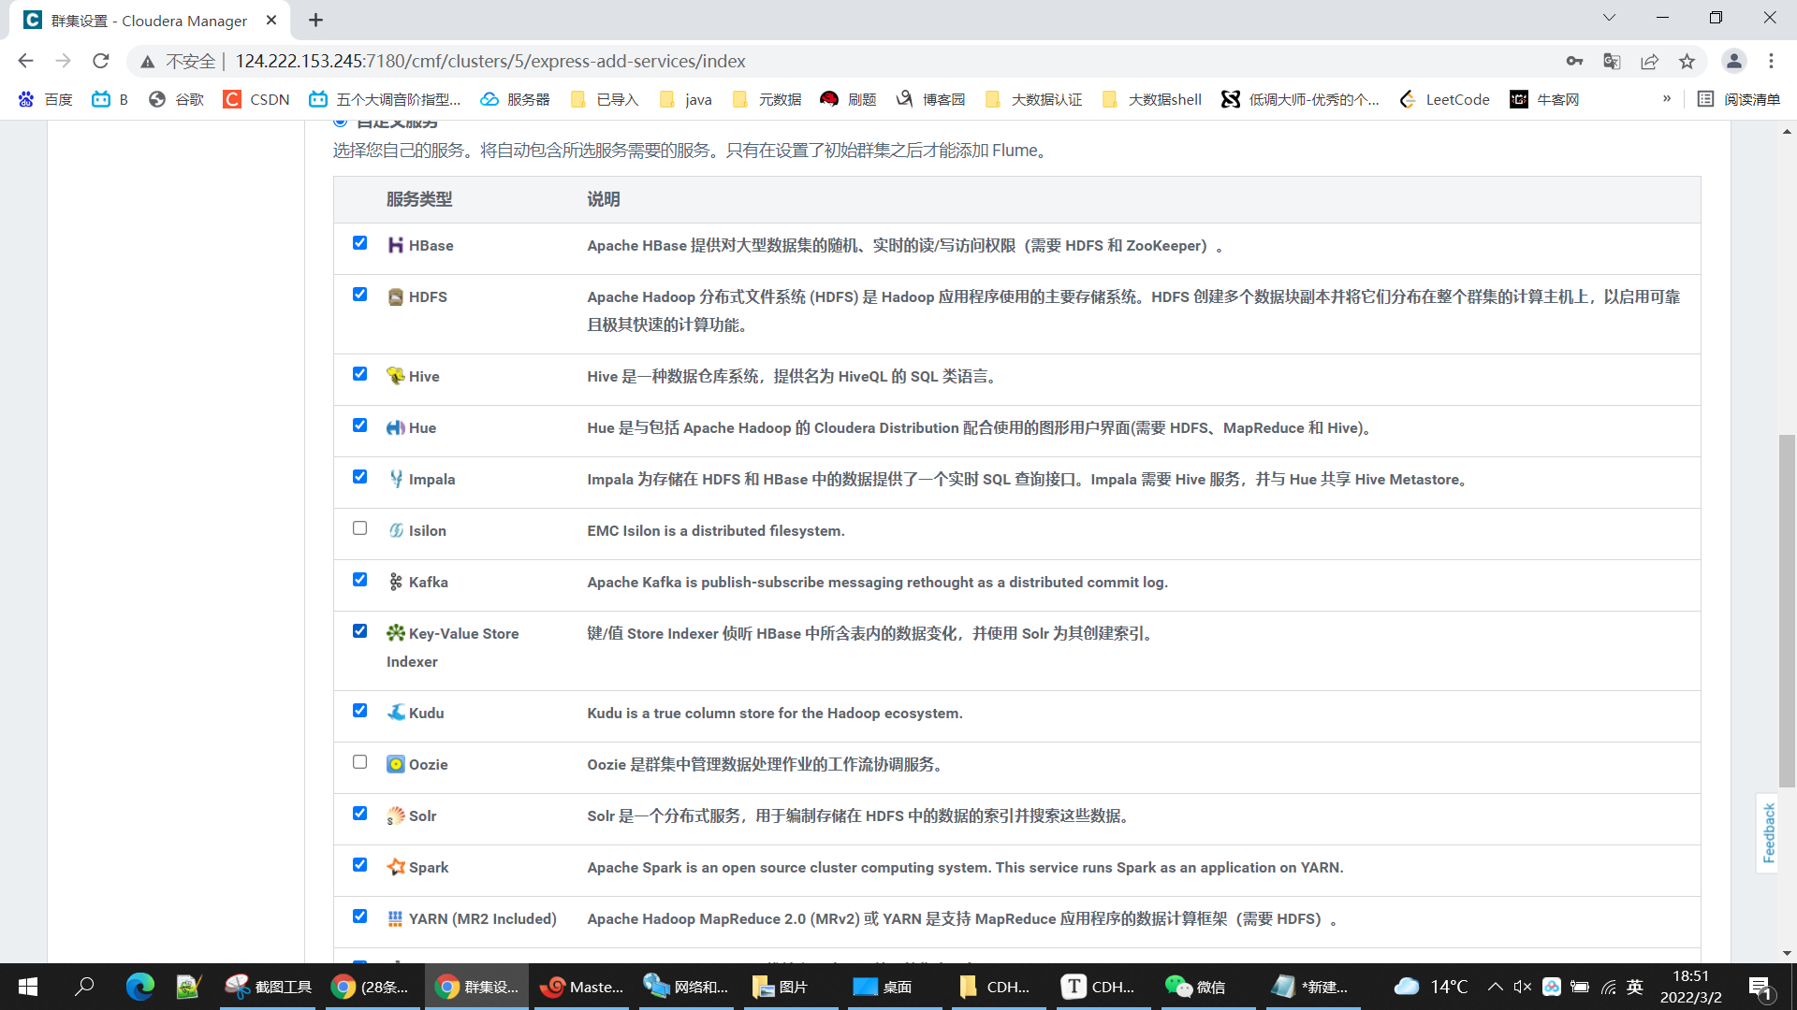Expand hidden bookmarks with chevron

pos(1666,99)
